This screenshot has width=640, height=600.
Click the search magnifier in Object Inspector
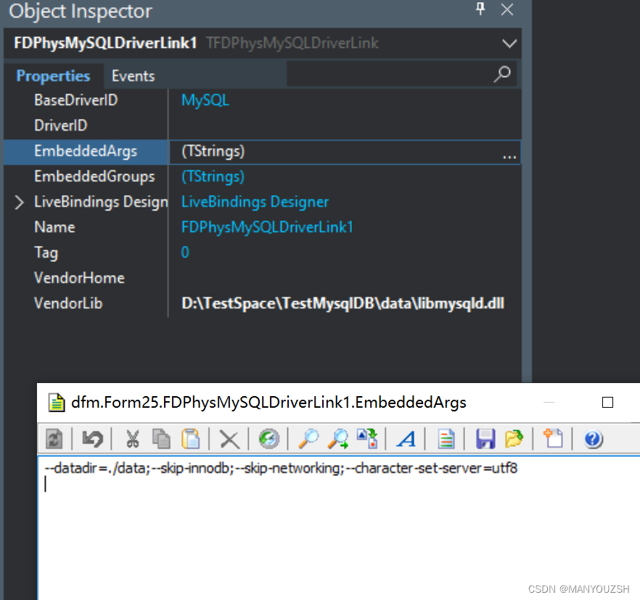pos(502,74)
